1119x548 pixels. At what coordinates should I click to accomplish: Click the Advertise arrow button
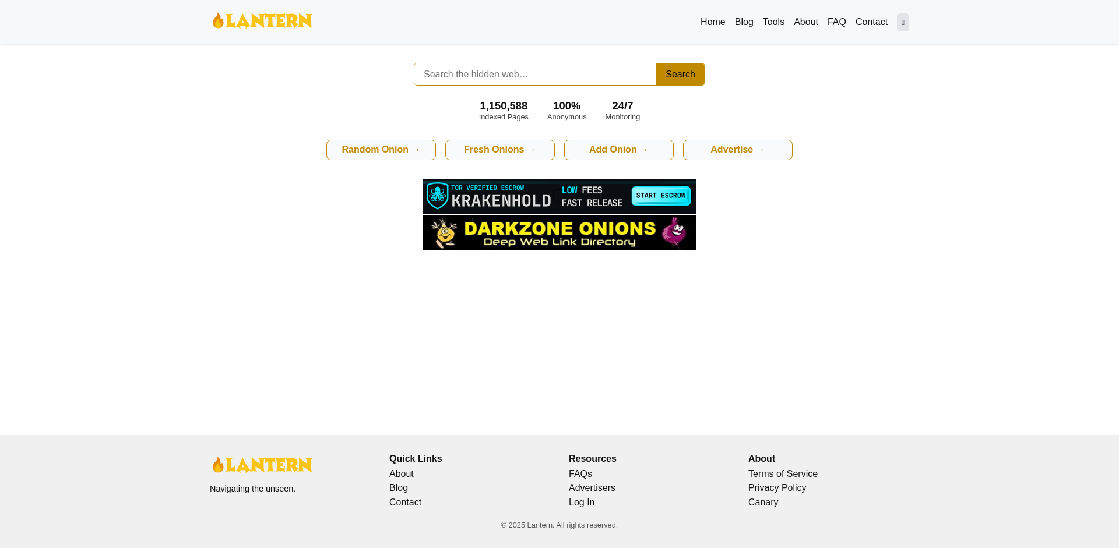click(x=737, y=150)
